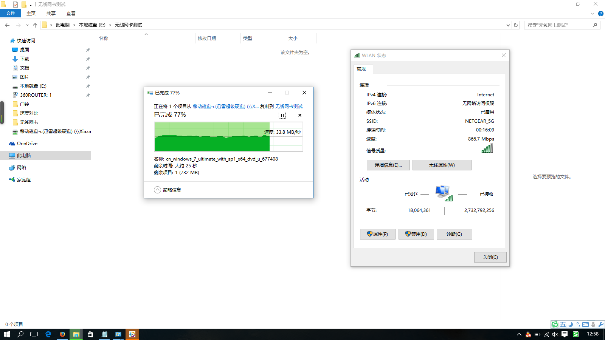The width and height of the screenshot is (605, 340).
Task: Click 本地磁盘 (E:) in address bar
Action: (92, 25)
